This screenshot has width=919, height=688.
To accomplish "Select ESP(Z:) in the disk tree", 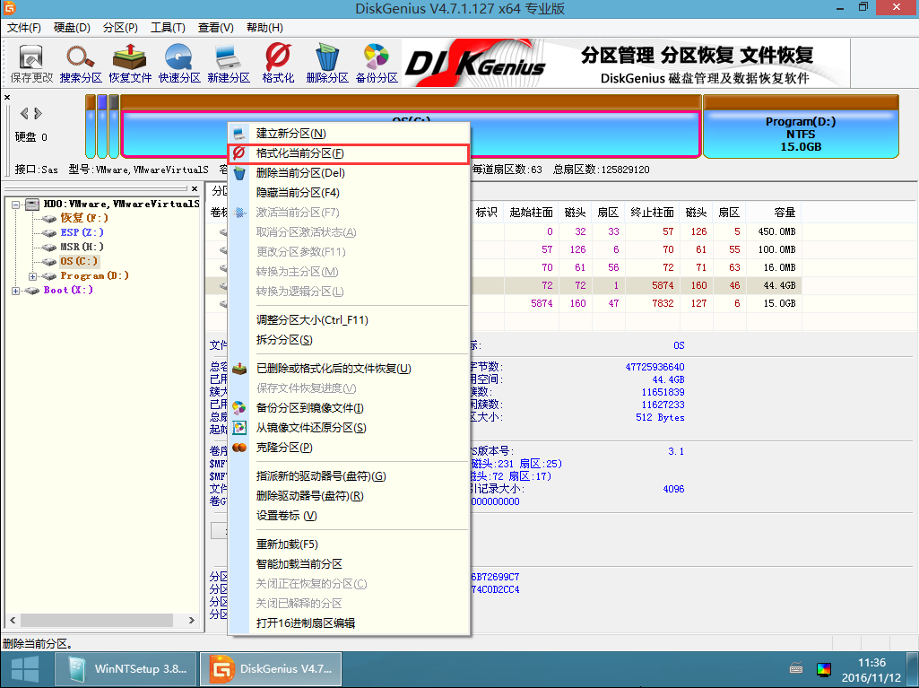I will pos(82,232).
